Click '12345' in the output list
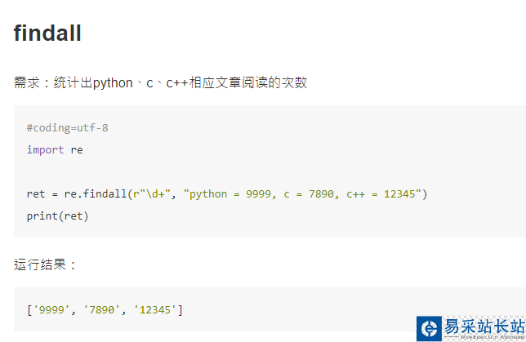526x342 pixels. 155,309
